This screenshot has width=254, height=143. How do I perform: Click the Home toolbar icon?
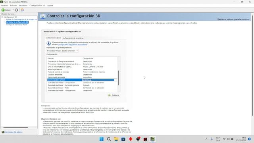click(22, 10)
